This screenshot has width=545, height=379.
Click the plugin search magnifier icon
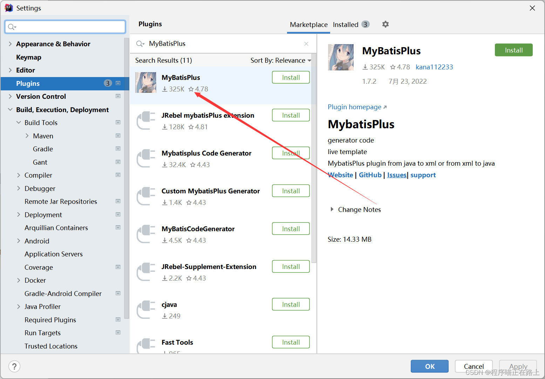(140, 44)
